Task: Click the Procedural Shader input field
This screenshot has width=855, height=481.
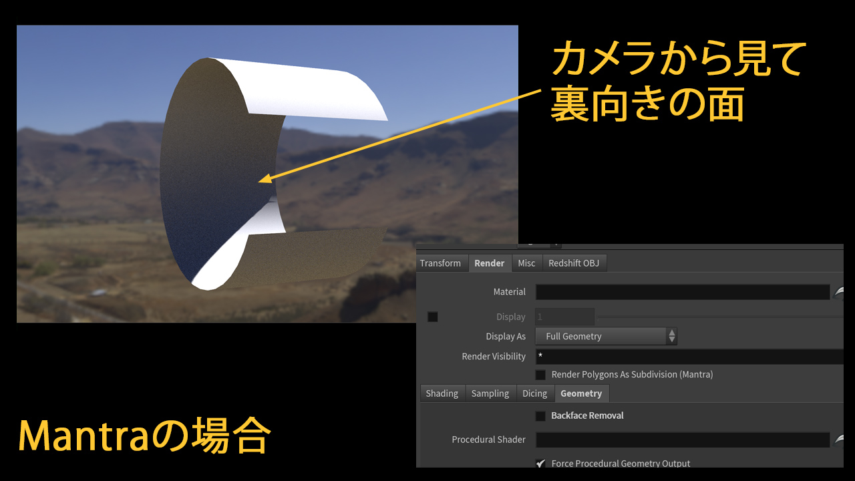Action: click(682, 440)
